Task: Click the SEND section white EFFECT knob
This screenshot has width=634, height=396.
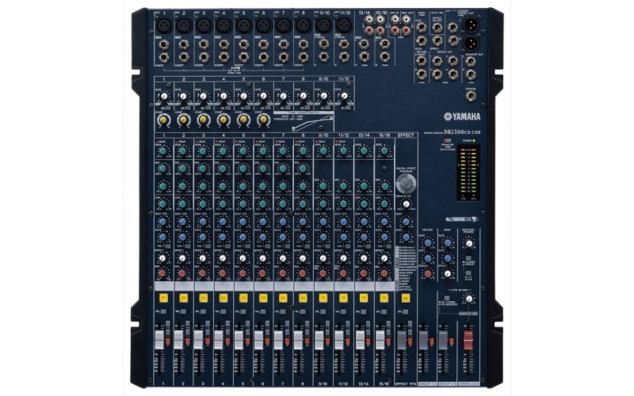Action: [x=447, y=273]
